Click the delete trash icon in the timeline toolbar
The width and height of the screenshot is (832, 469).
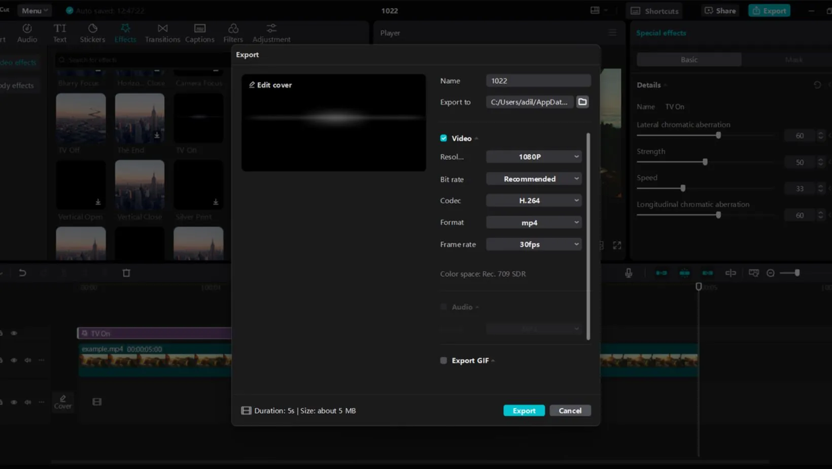tap(126, 273)
